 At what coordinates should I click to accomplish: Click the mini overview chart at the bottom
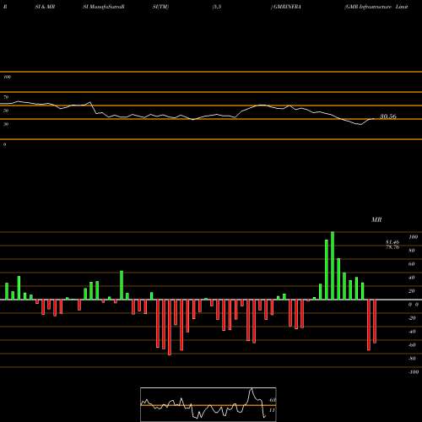[x=208, y=404]
